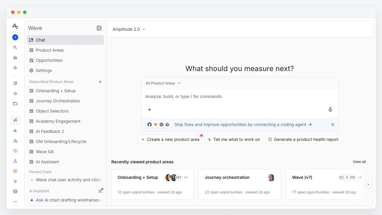Open the Onboarding + Setup card
This screenshot has width=382, height=215.
click(x=153, y=184)
